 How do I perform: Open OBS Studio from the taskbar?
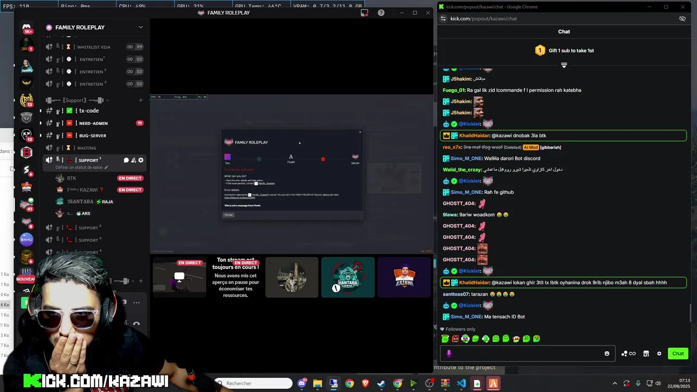coord(429,383)
